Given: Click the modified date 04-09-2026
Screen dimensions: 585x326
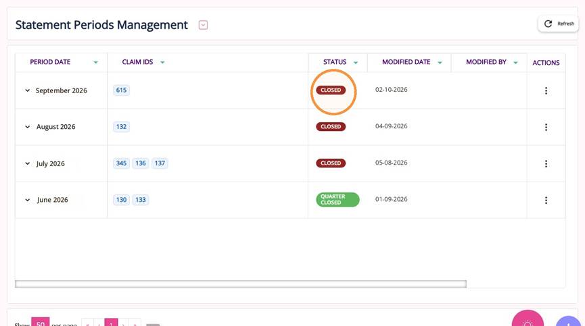Looking at the screenshot, I should [392, 126].
